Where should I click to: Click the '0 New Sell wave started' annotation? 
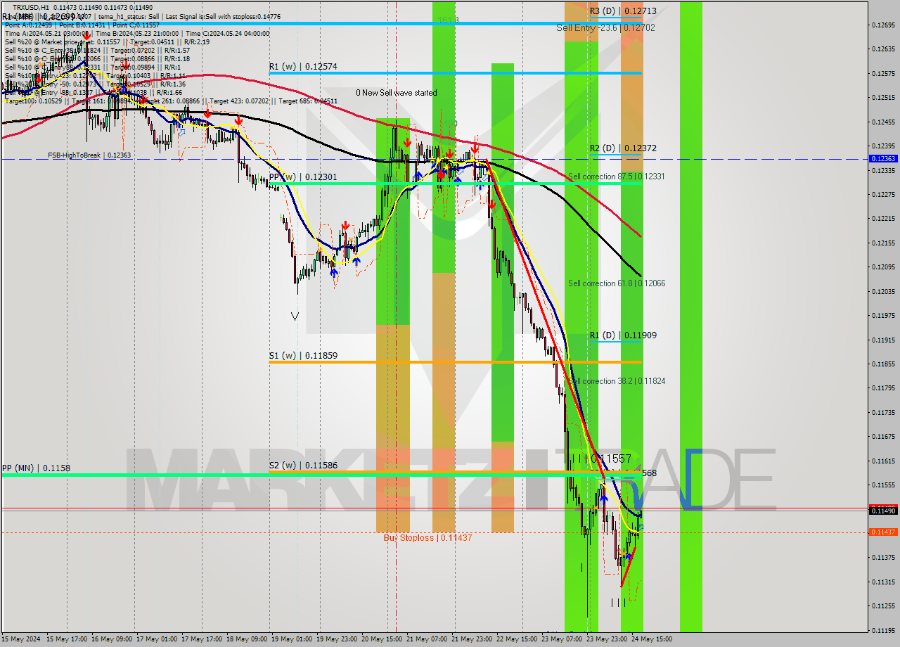click(397, 92)
